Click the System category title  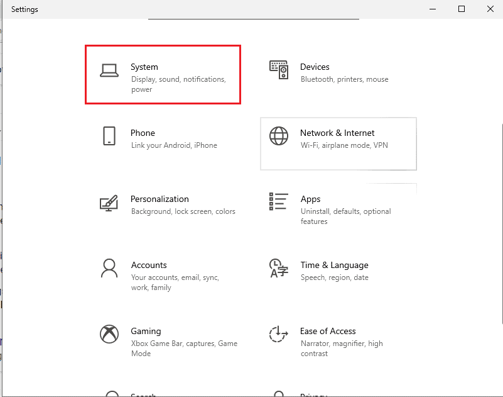(x=144, y=67)
